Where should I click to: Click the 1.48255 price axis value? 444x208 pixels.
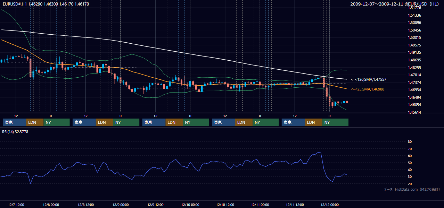tap(414, 68)
